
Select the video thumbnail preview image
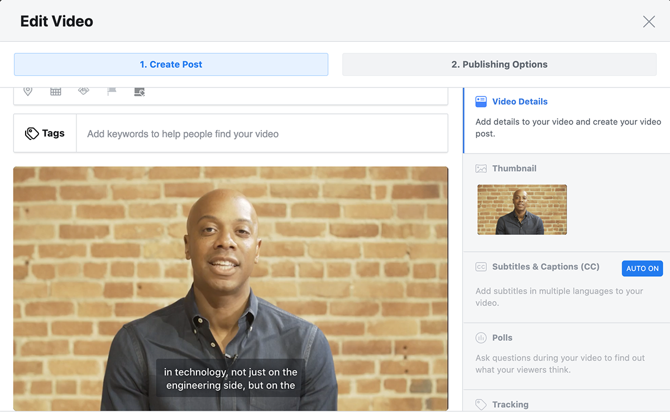522,210
